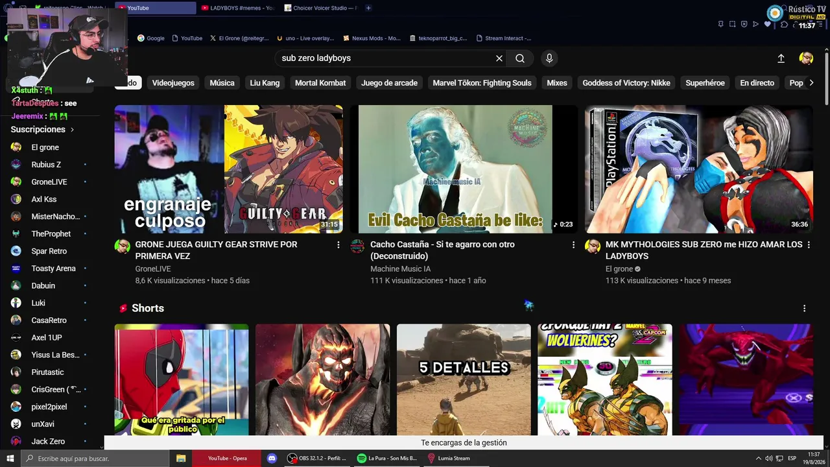Select the Marvel Tōkon: Fighting Souls chip
This screenshot has height=467, width=830.
coord(482,83)
